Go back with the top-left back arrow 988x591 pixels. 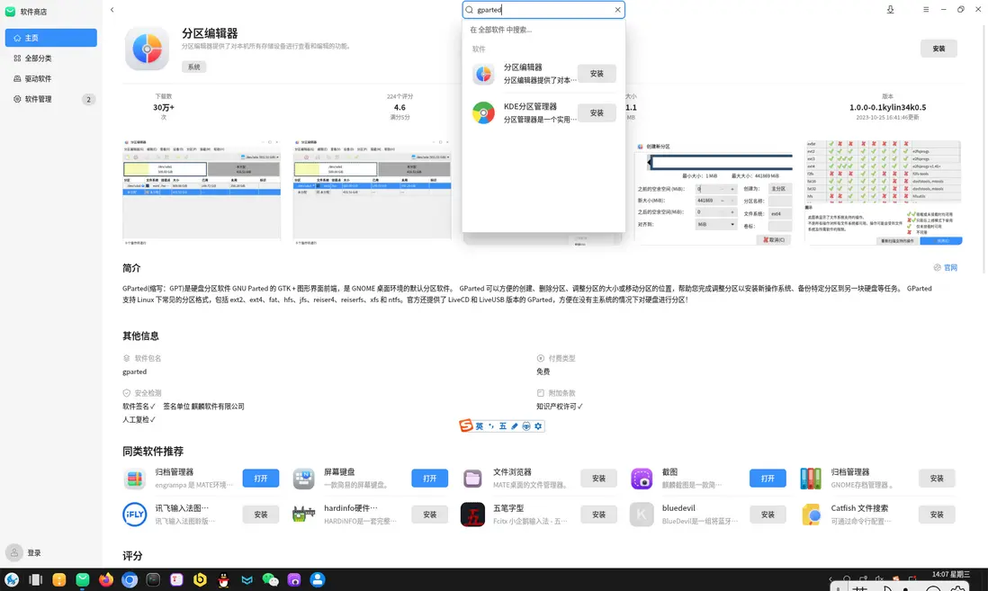(x=112, y=10)
